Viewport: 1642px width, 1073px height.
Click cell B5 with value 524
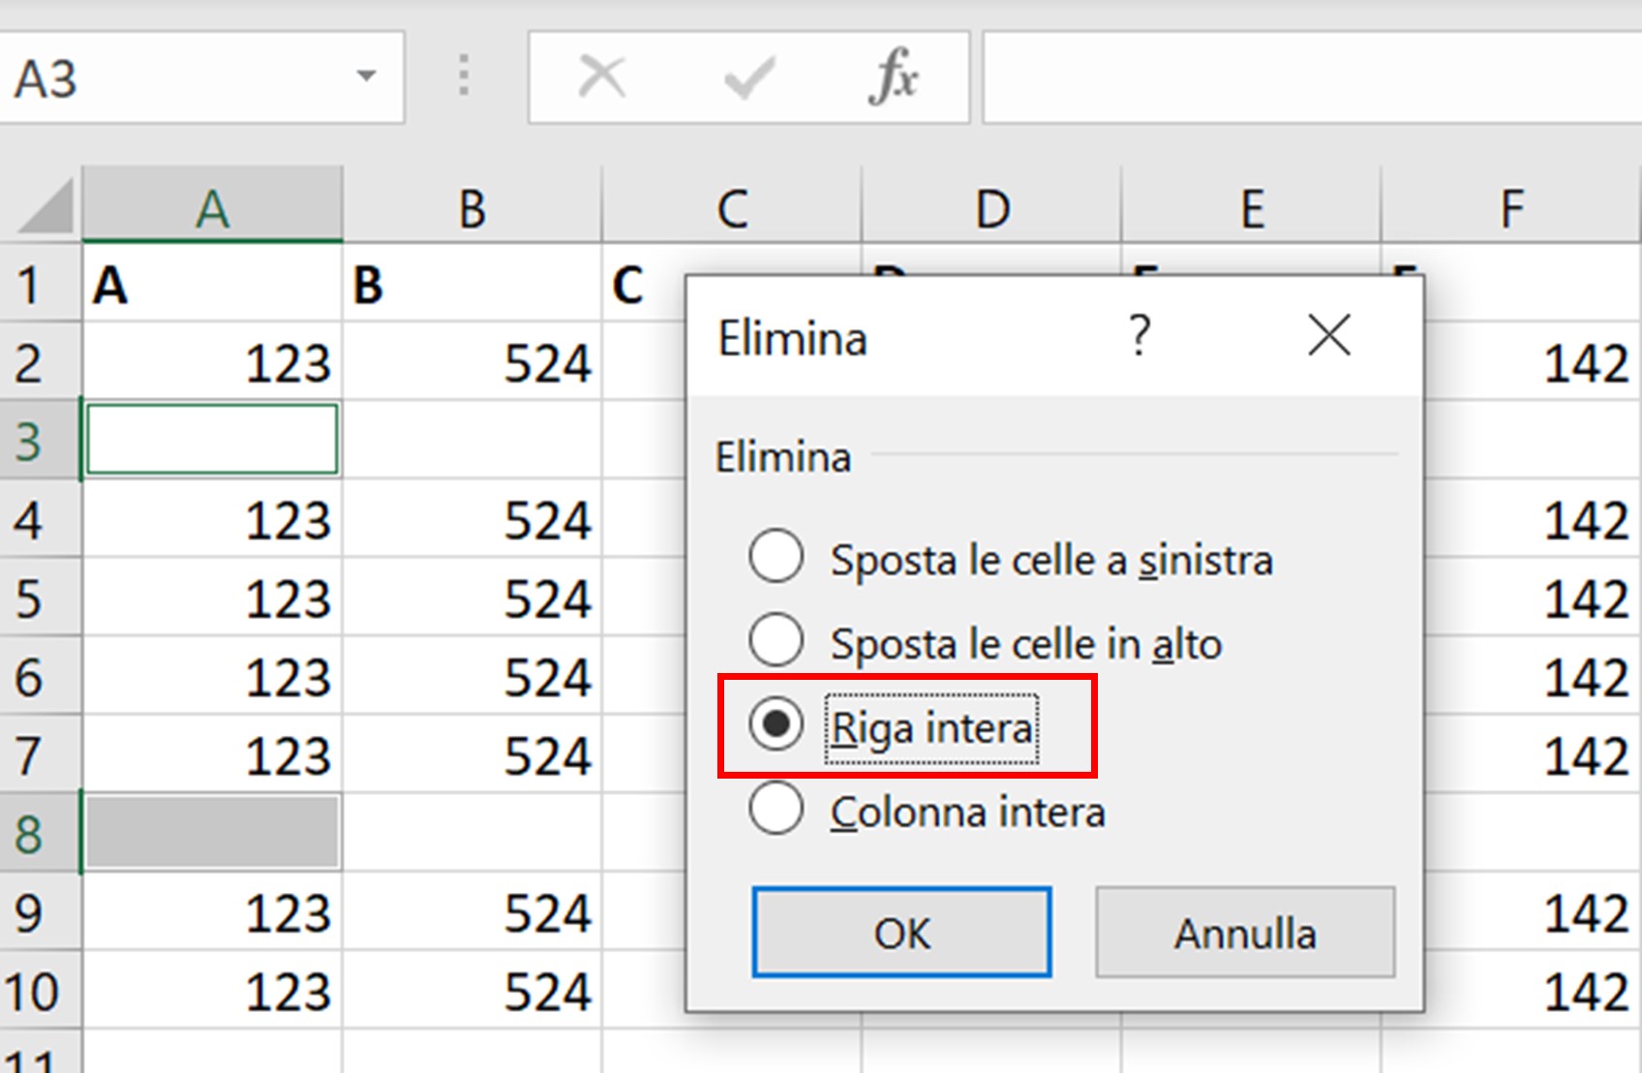pos(471,597)
